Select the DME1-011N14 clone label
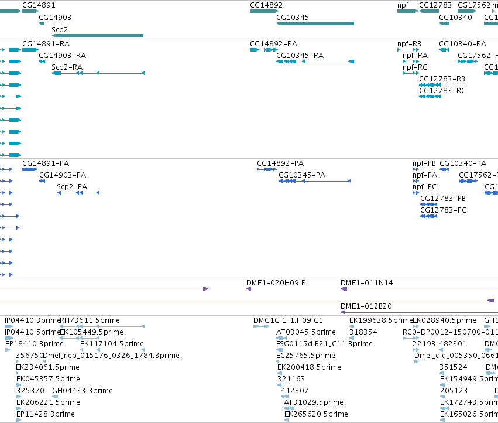The image size is (498, 423). (x=367, y=283)
